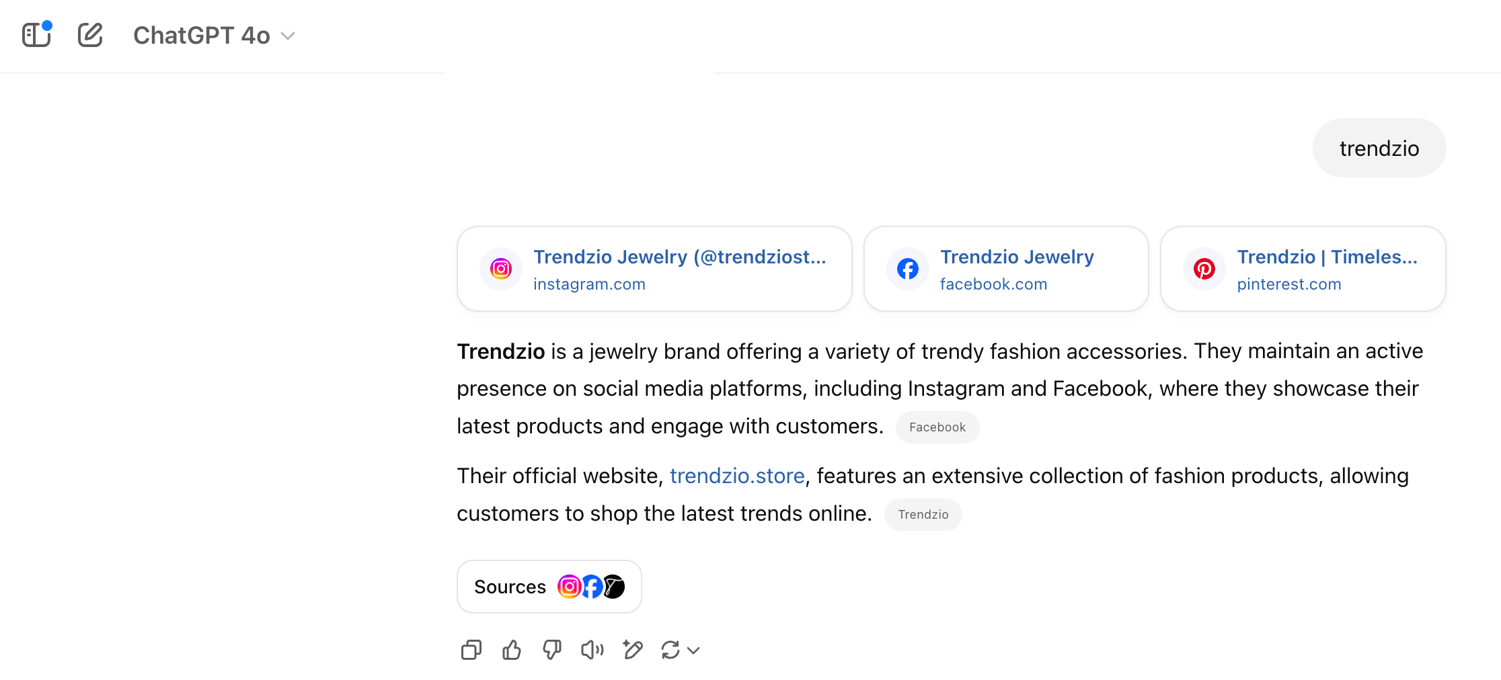Click the "trendzio" user message bubble
This screenshot has height=680, width=1501.
1379,148
